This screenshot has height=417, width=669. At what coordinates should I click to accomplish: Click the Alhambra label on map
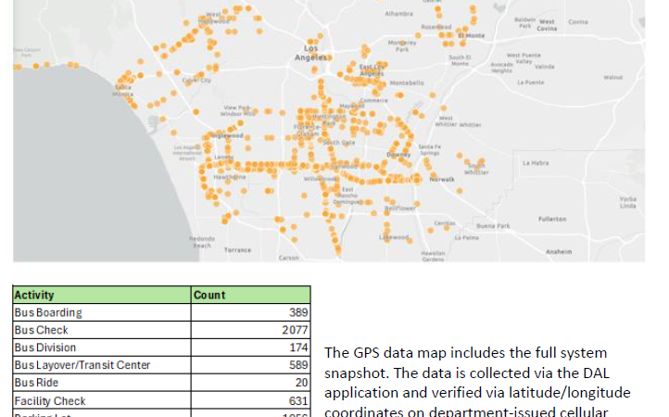(398, 15)
